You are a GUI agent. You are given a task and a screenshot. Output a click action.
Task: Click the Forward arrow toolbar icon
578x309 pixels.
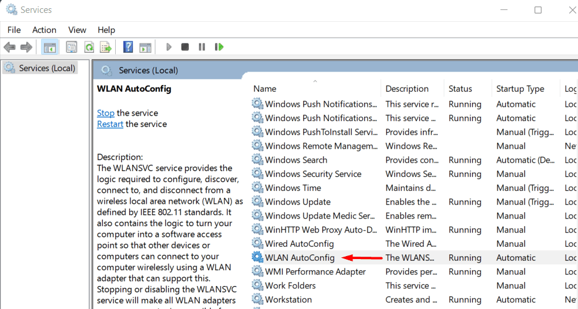point(26,47)
